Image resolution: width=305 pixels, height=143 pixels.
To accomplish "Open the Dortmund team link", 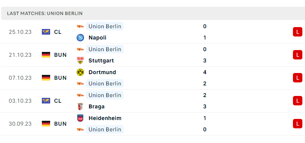I will tap(102, 72).
